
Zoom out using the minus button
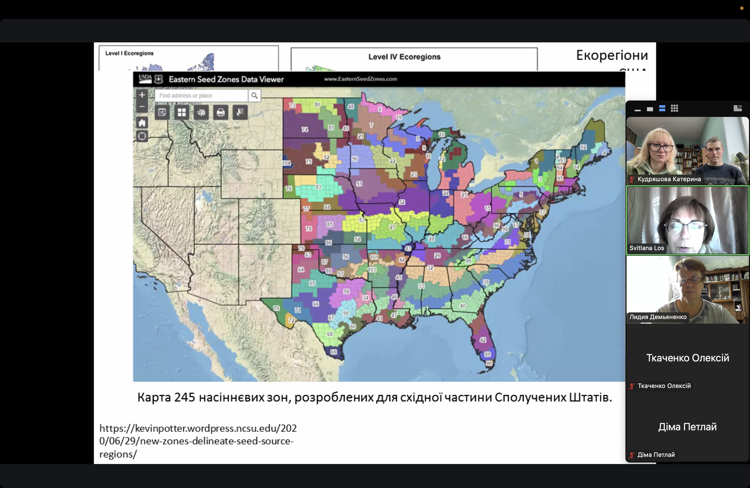[142, 107]
